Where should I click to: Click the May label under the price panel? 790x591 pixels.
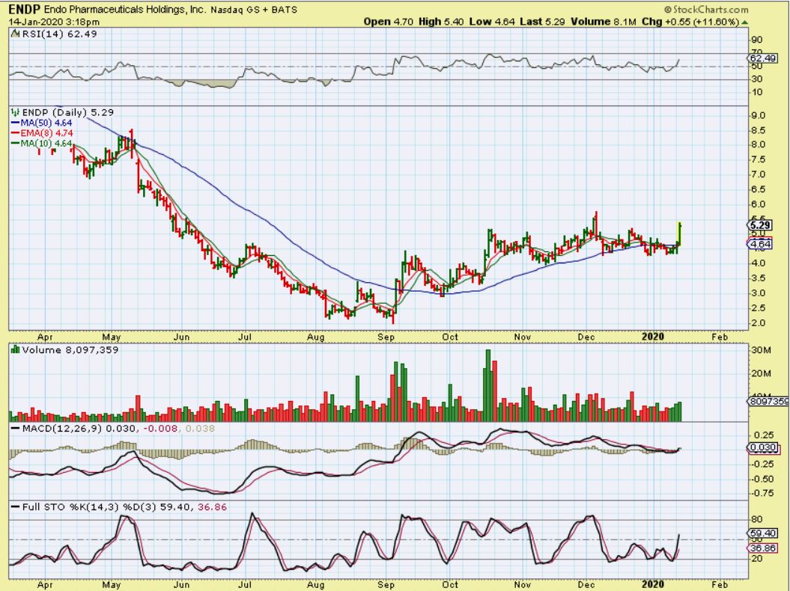112,337
